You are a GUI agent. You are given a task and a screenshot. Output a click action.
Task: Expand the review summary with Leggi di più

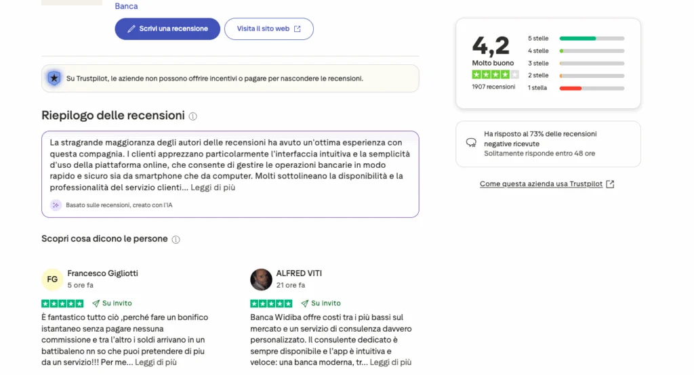[x=213, y=187]
